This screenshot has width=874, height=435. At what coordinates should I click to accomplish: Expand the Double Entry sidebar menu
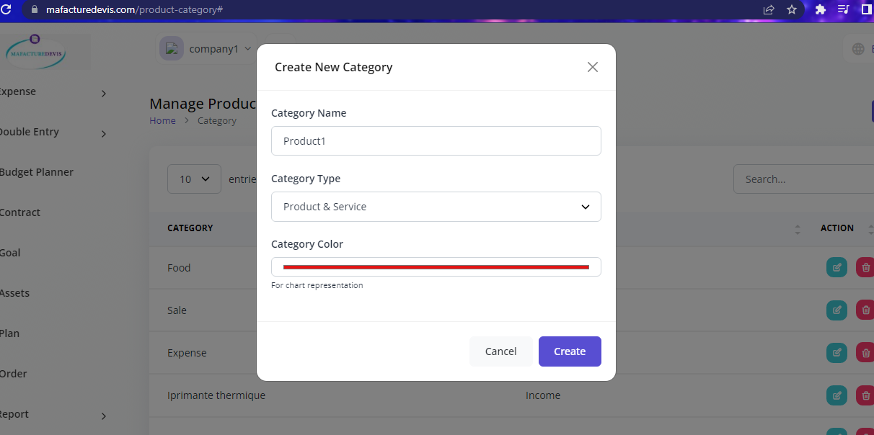tap(54, 133)
